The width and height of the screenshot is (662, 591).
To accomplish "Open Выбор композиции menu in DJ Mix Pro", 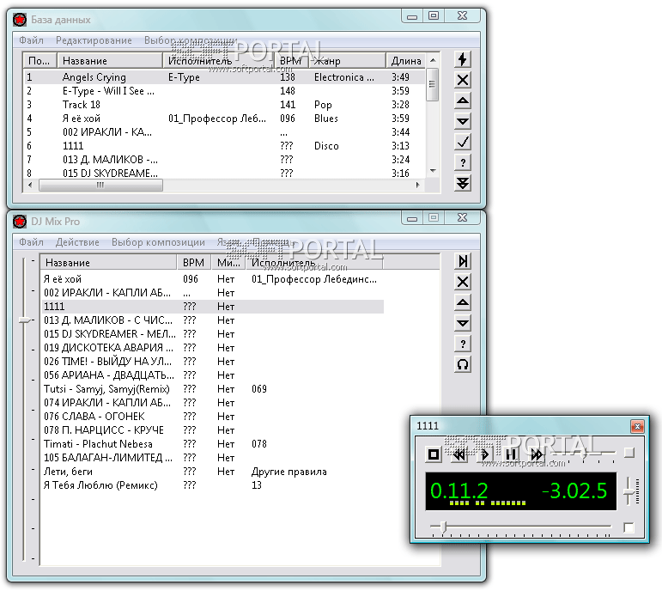I will point(158,242).
